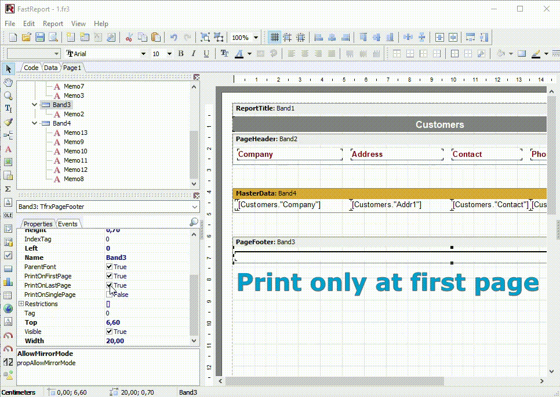
Task: Uncheck the PrintOnFirstPage checkbox
Action: point(109,276)
